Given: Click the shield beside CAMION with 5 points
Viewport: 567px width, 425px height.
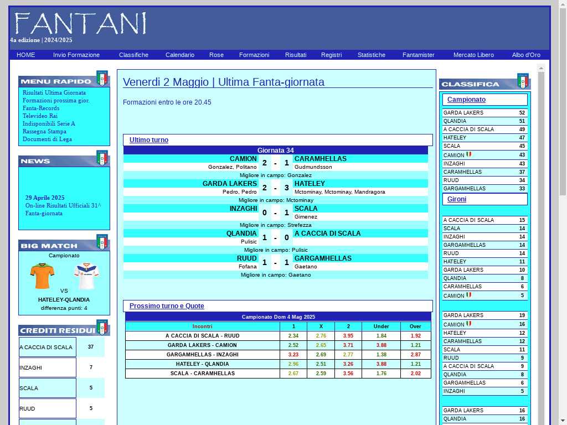Looking at the screenshot, I should coord(468,295).
